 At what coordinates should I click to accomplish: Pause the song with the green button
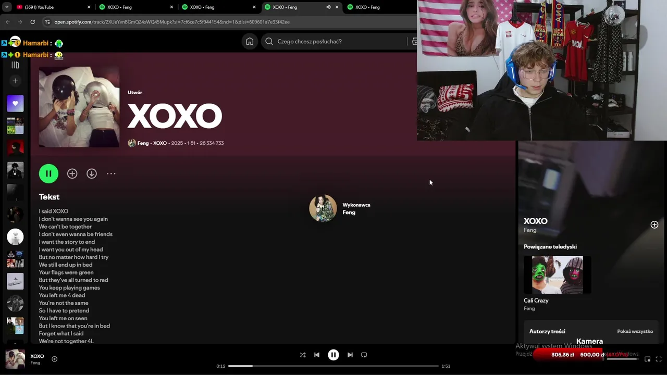48,173
